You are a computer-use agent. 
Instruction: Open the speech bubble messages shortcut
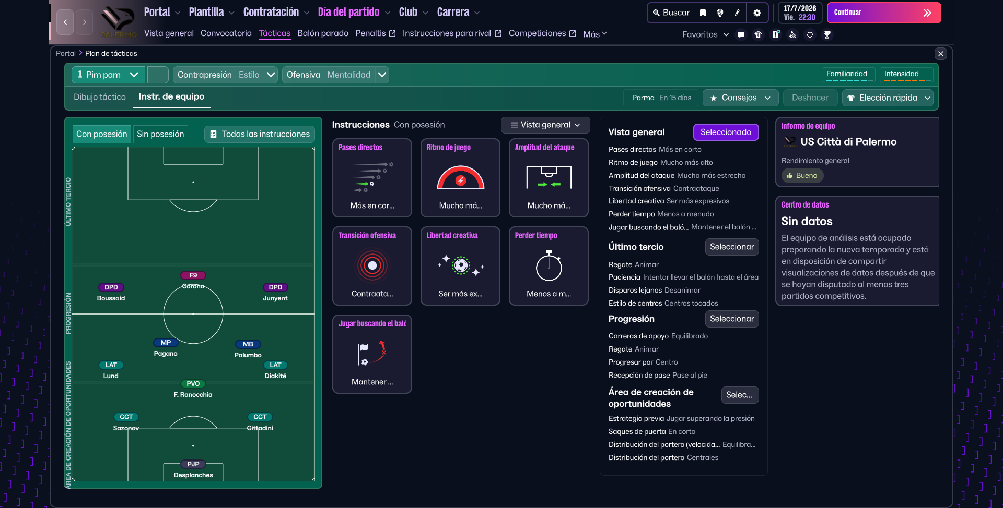pyautogui.click(x=741, y=35)
